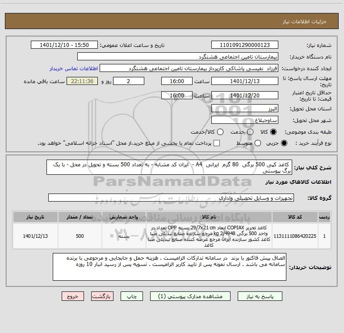Viewport: 344px width, 333px height.
Task: Click the row number cell 1
Action: (x=324, y=236)
